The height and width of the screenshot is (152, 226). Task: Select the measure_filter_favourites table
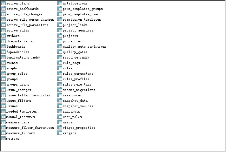[30, 128]
